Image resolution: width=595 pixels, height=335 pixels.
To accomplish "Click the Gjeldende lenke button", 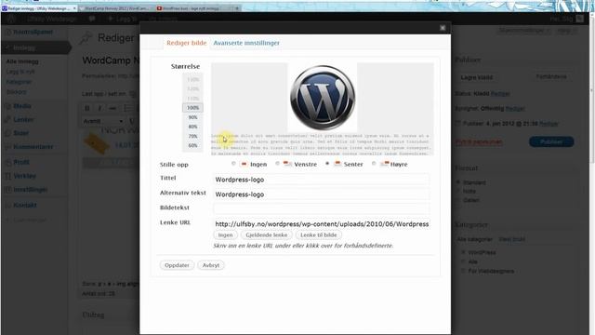I will point(267,235).
